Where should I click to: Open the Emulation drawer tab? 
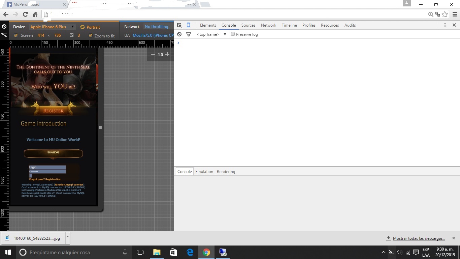point(204,172)
